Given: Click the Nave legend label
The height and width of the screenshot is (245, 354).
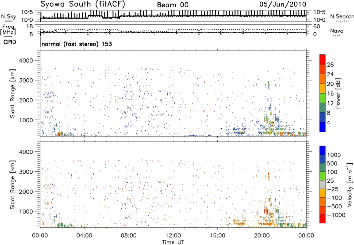Looking at the screenshot, I should coord(337,31).
